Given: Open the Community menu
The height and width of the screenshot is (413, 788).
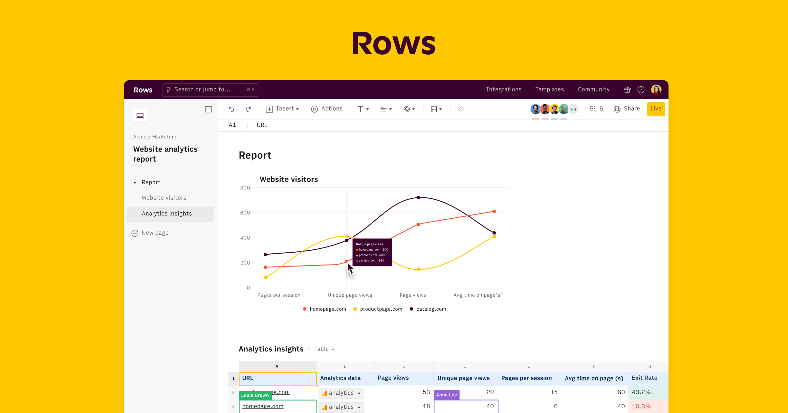Looking at the screenshot, I should tap(593, 89).
